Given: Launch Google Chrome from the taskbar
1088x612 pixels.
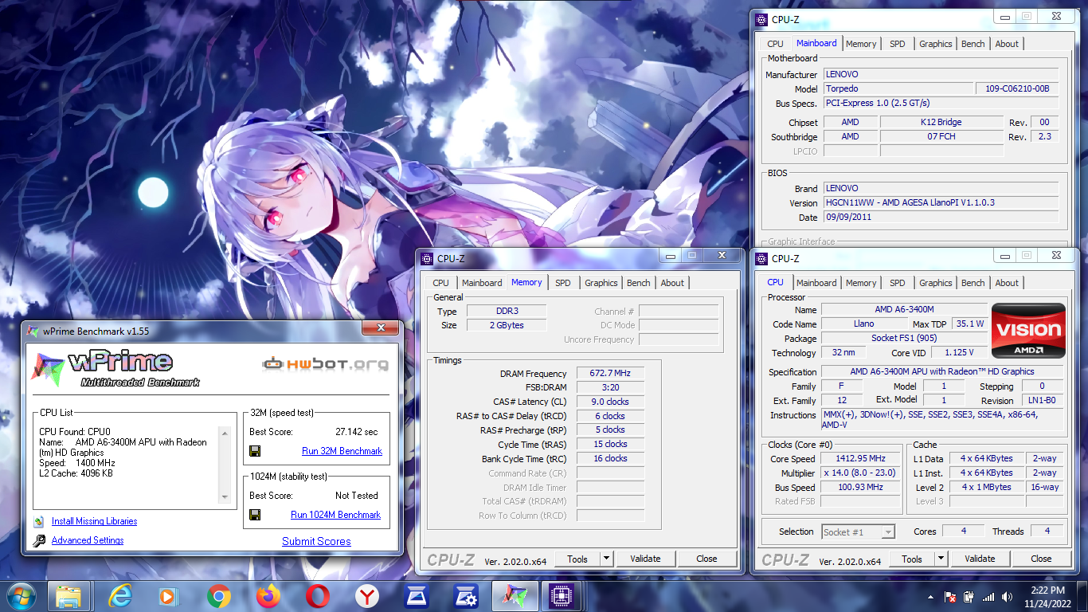Looking at the screenshot, I should [x=218, y=596].
